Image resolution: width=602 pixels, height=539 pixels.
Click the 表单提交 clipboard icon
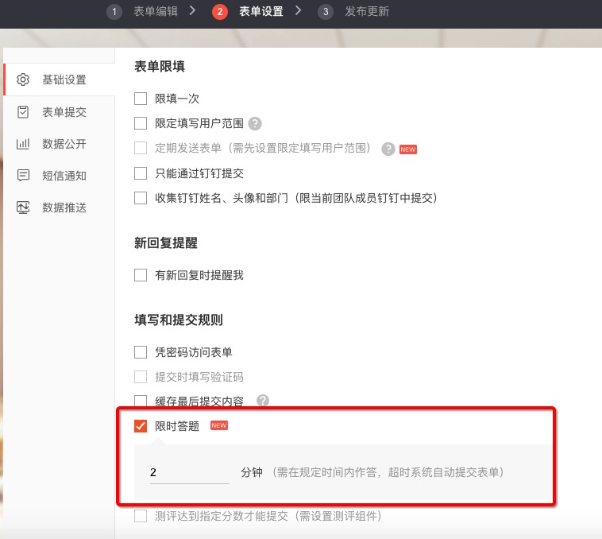coord(23,112)
